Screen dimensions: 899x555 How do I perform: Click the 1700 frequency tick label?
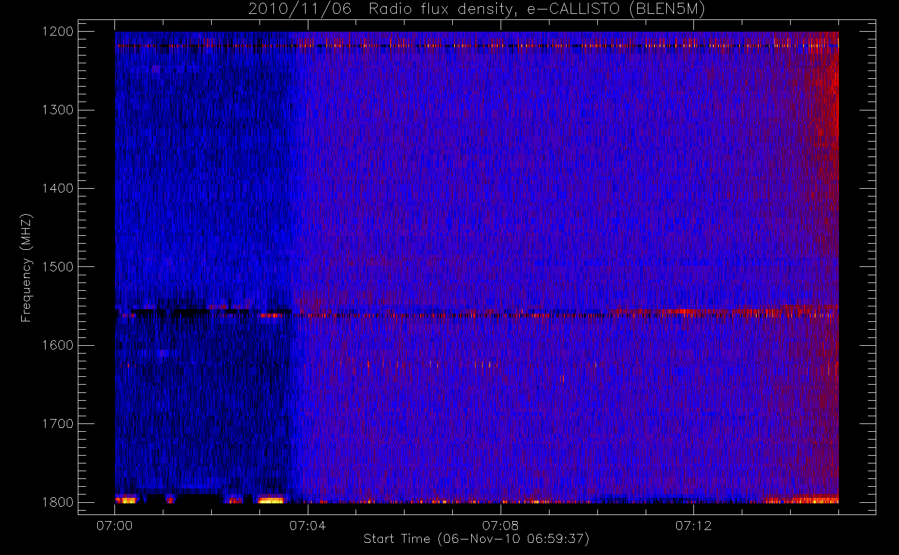(58, 424)
